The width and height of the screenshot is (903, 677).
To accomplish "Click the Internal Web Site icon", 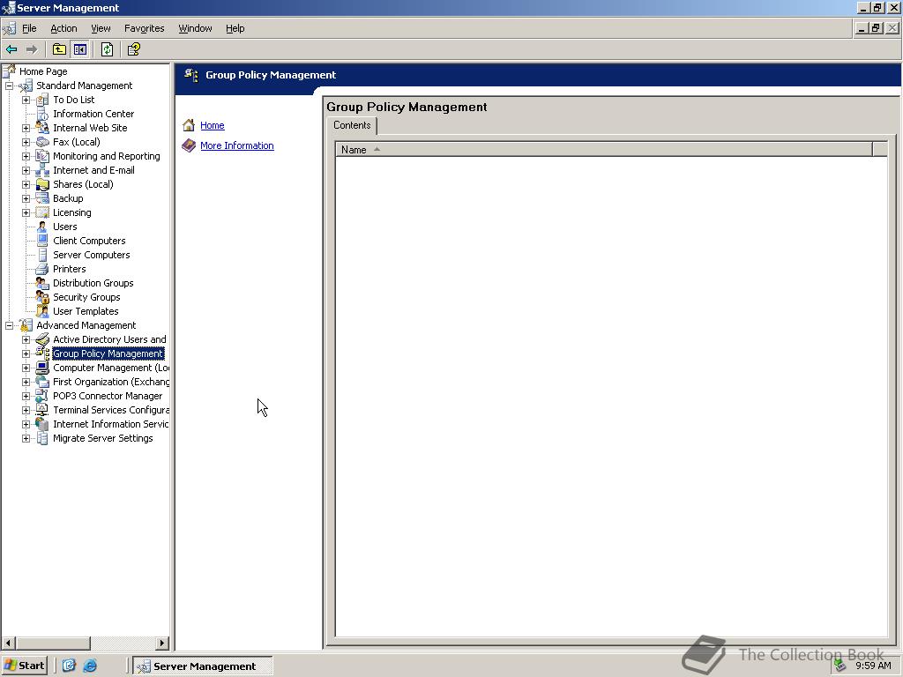I will tap(42, 128).
